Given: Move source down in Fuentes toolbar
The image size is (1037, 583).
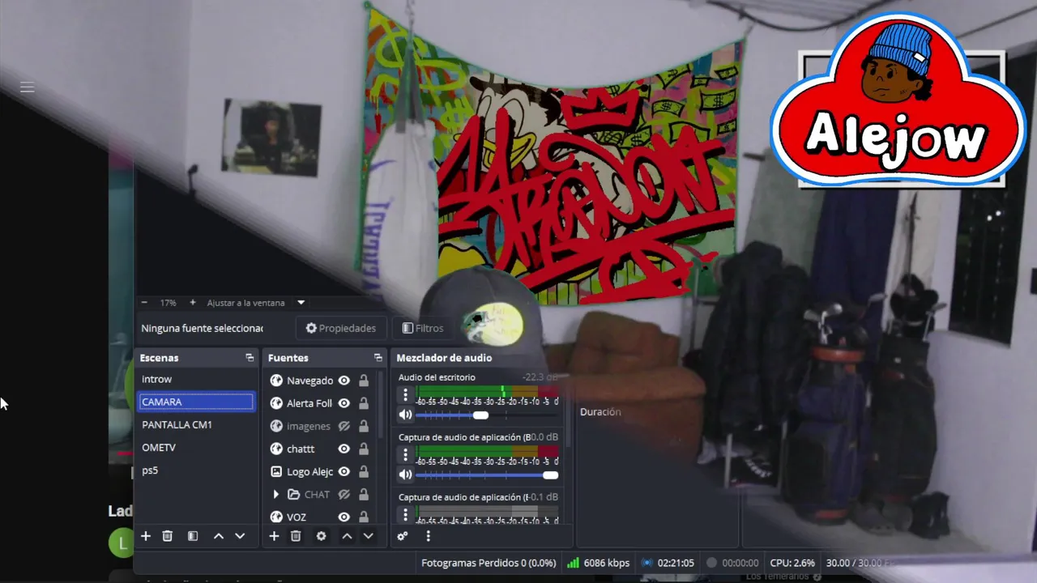Looking at the screenshot, I should point(368,536).
